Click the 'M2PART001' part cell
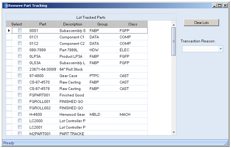This screenshot has height=148, width=231. 43,133
